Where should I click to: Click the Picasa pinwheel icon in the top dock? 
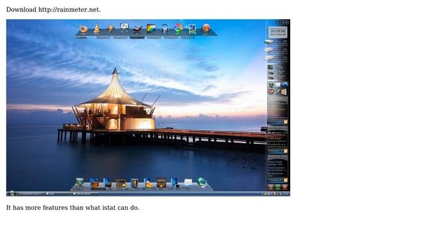click(x=178, y=29)
